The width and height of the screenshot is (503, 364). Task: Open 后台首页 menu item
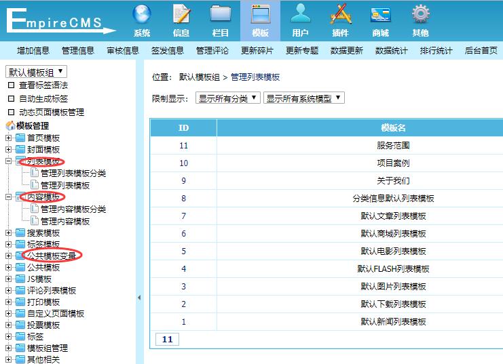[481, 51]
